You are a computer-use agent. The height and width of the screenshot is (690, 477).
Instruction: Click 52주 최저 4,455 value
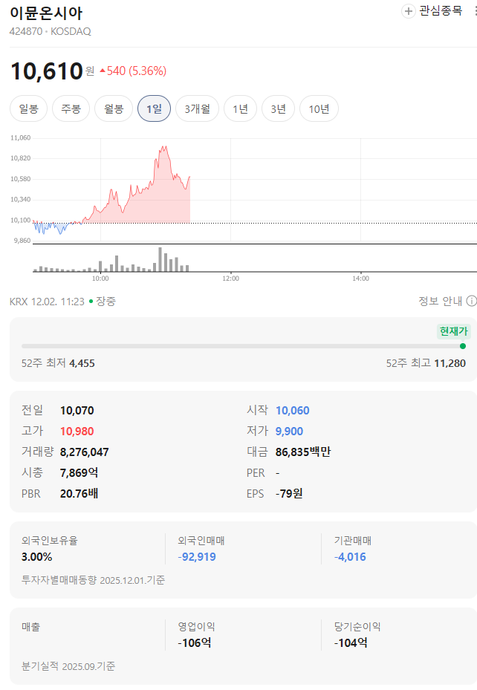pyautogui.click(x=82, y=363)
